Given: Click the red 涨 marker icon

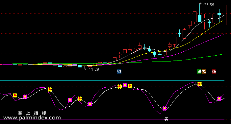Looking at the screenshot, I should tap(214, 71).
